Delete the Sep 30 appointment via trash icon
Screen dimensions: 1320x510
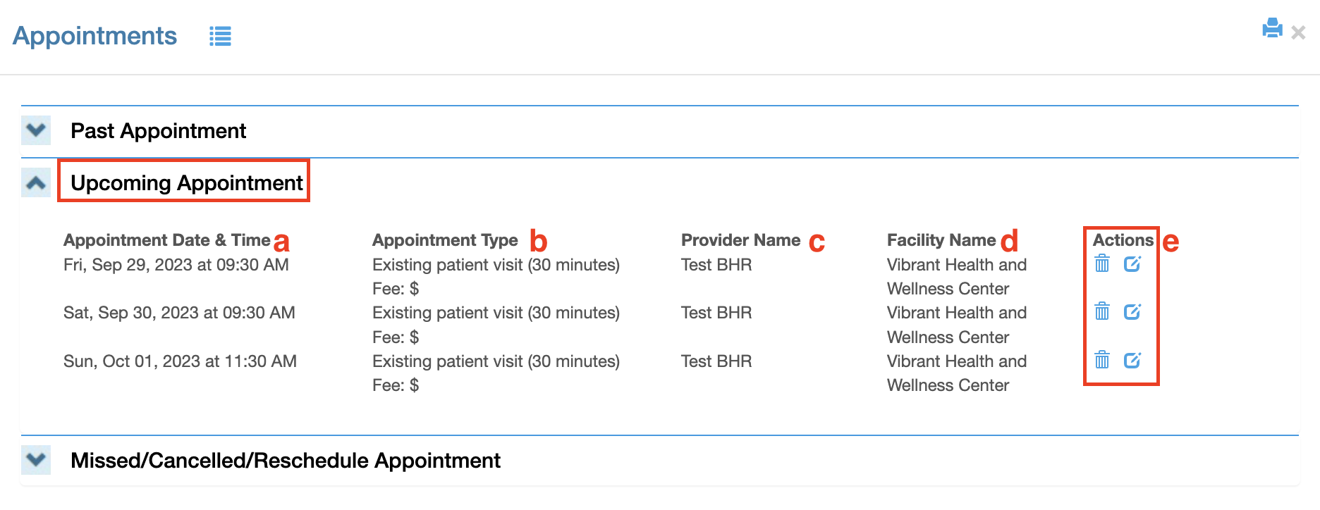pyautogui.click(x=1102, y=311)
